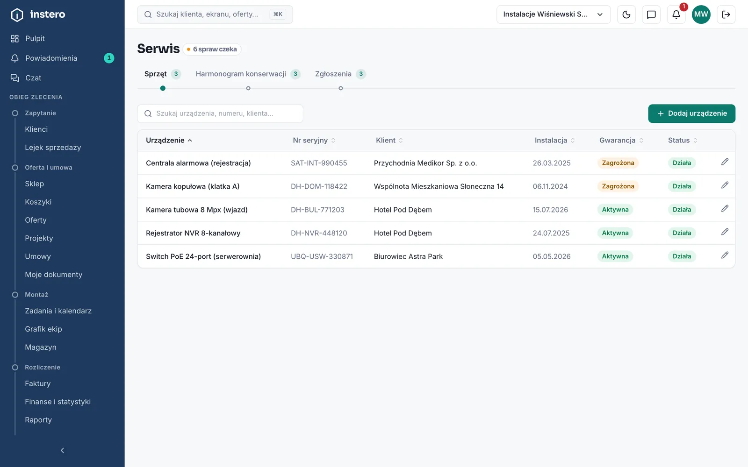Click the 6 spraw czeka badge
Viewport: 748px width, 467px height.
pyautogui.click(x=212, y=49)
